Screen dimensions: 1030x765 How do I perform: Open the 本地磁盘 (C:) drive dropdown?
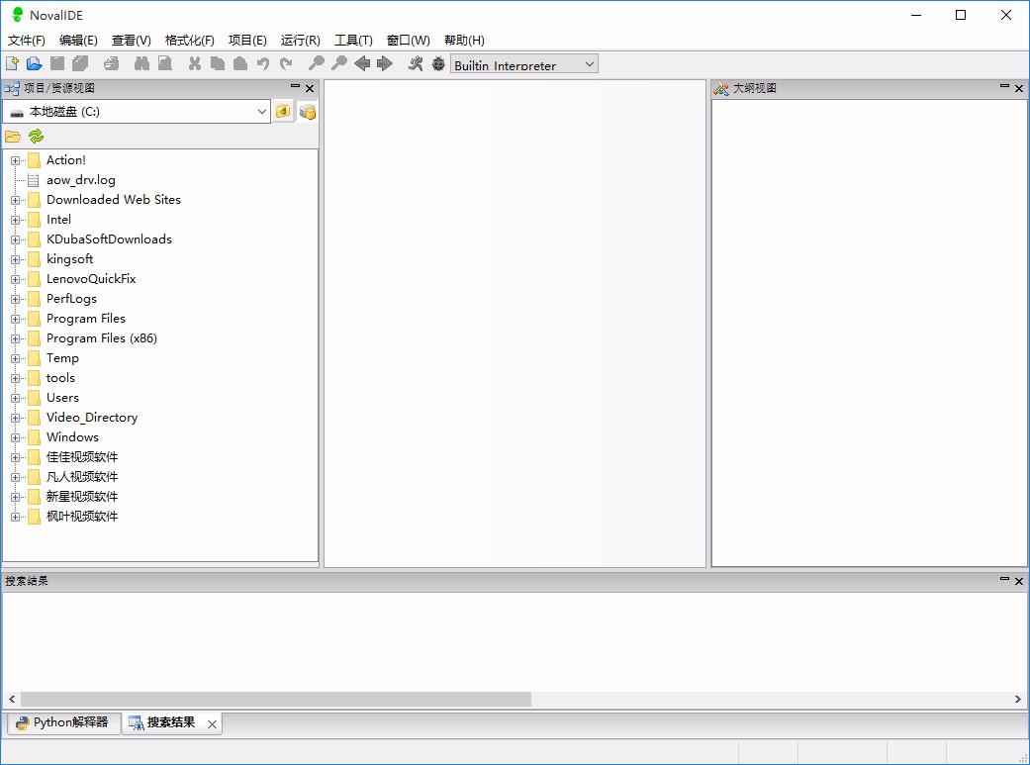[x=138, y=112]
